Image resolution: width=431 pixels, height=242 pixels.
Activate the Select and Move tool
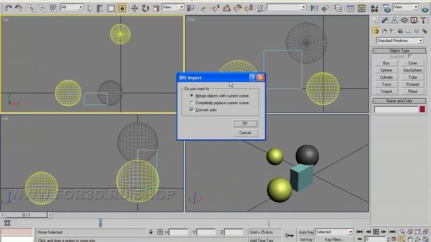click(x=134, y=8)
